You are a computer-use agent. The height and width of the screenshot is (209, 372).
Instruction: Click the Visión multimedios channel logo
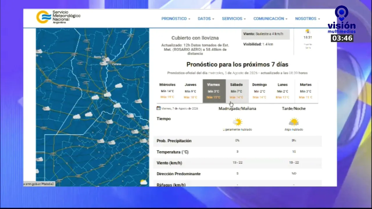(342, 20)
